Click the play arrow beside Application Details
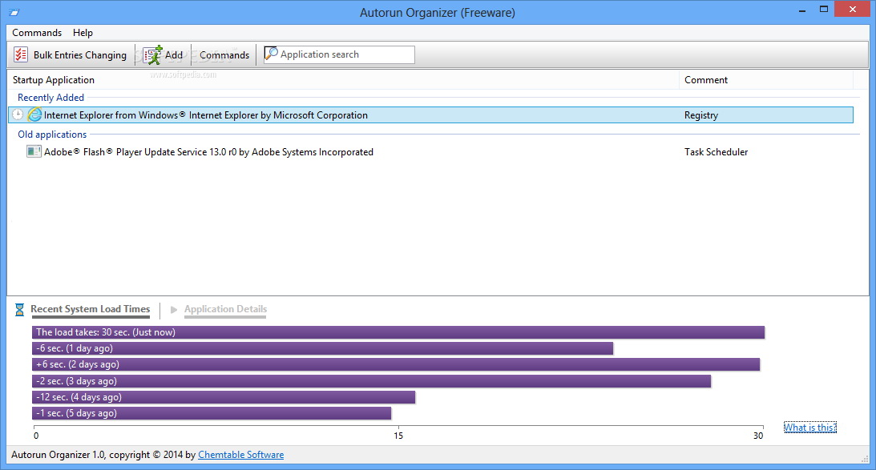The height and width of the screenshot is (470, 876). (x=174, y=310)
